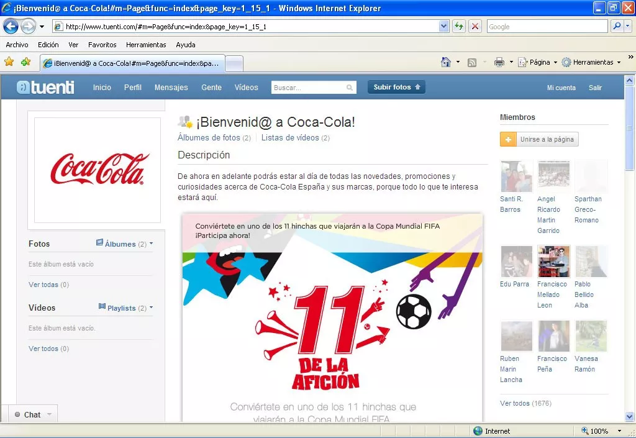Go to Inicio in the Tuenti navigation
This screenshot has height=438, width=636.
(102, 87)
